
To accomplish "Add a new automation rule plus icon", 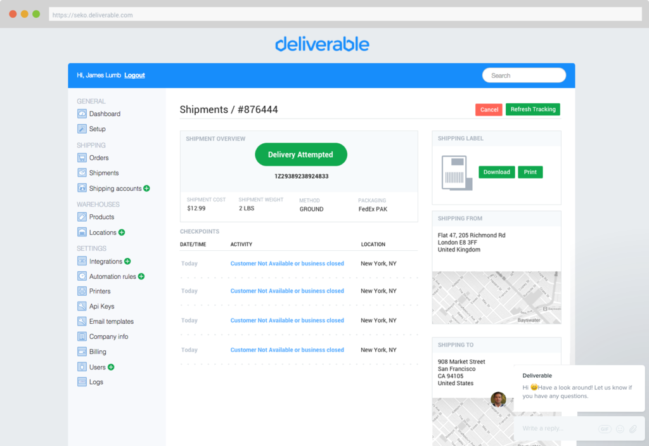I will [x=141, y=276].
